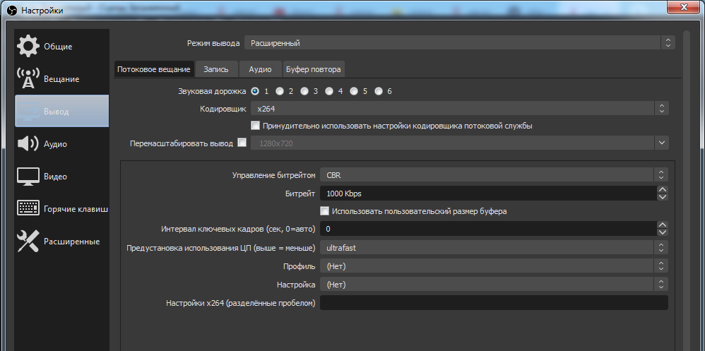Increase keyframe interval with up arrow
Viewport: 705px width, 351px height.
click(663, 225)
